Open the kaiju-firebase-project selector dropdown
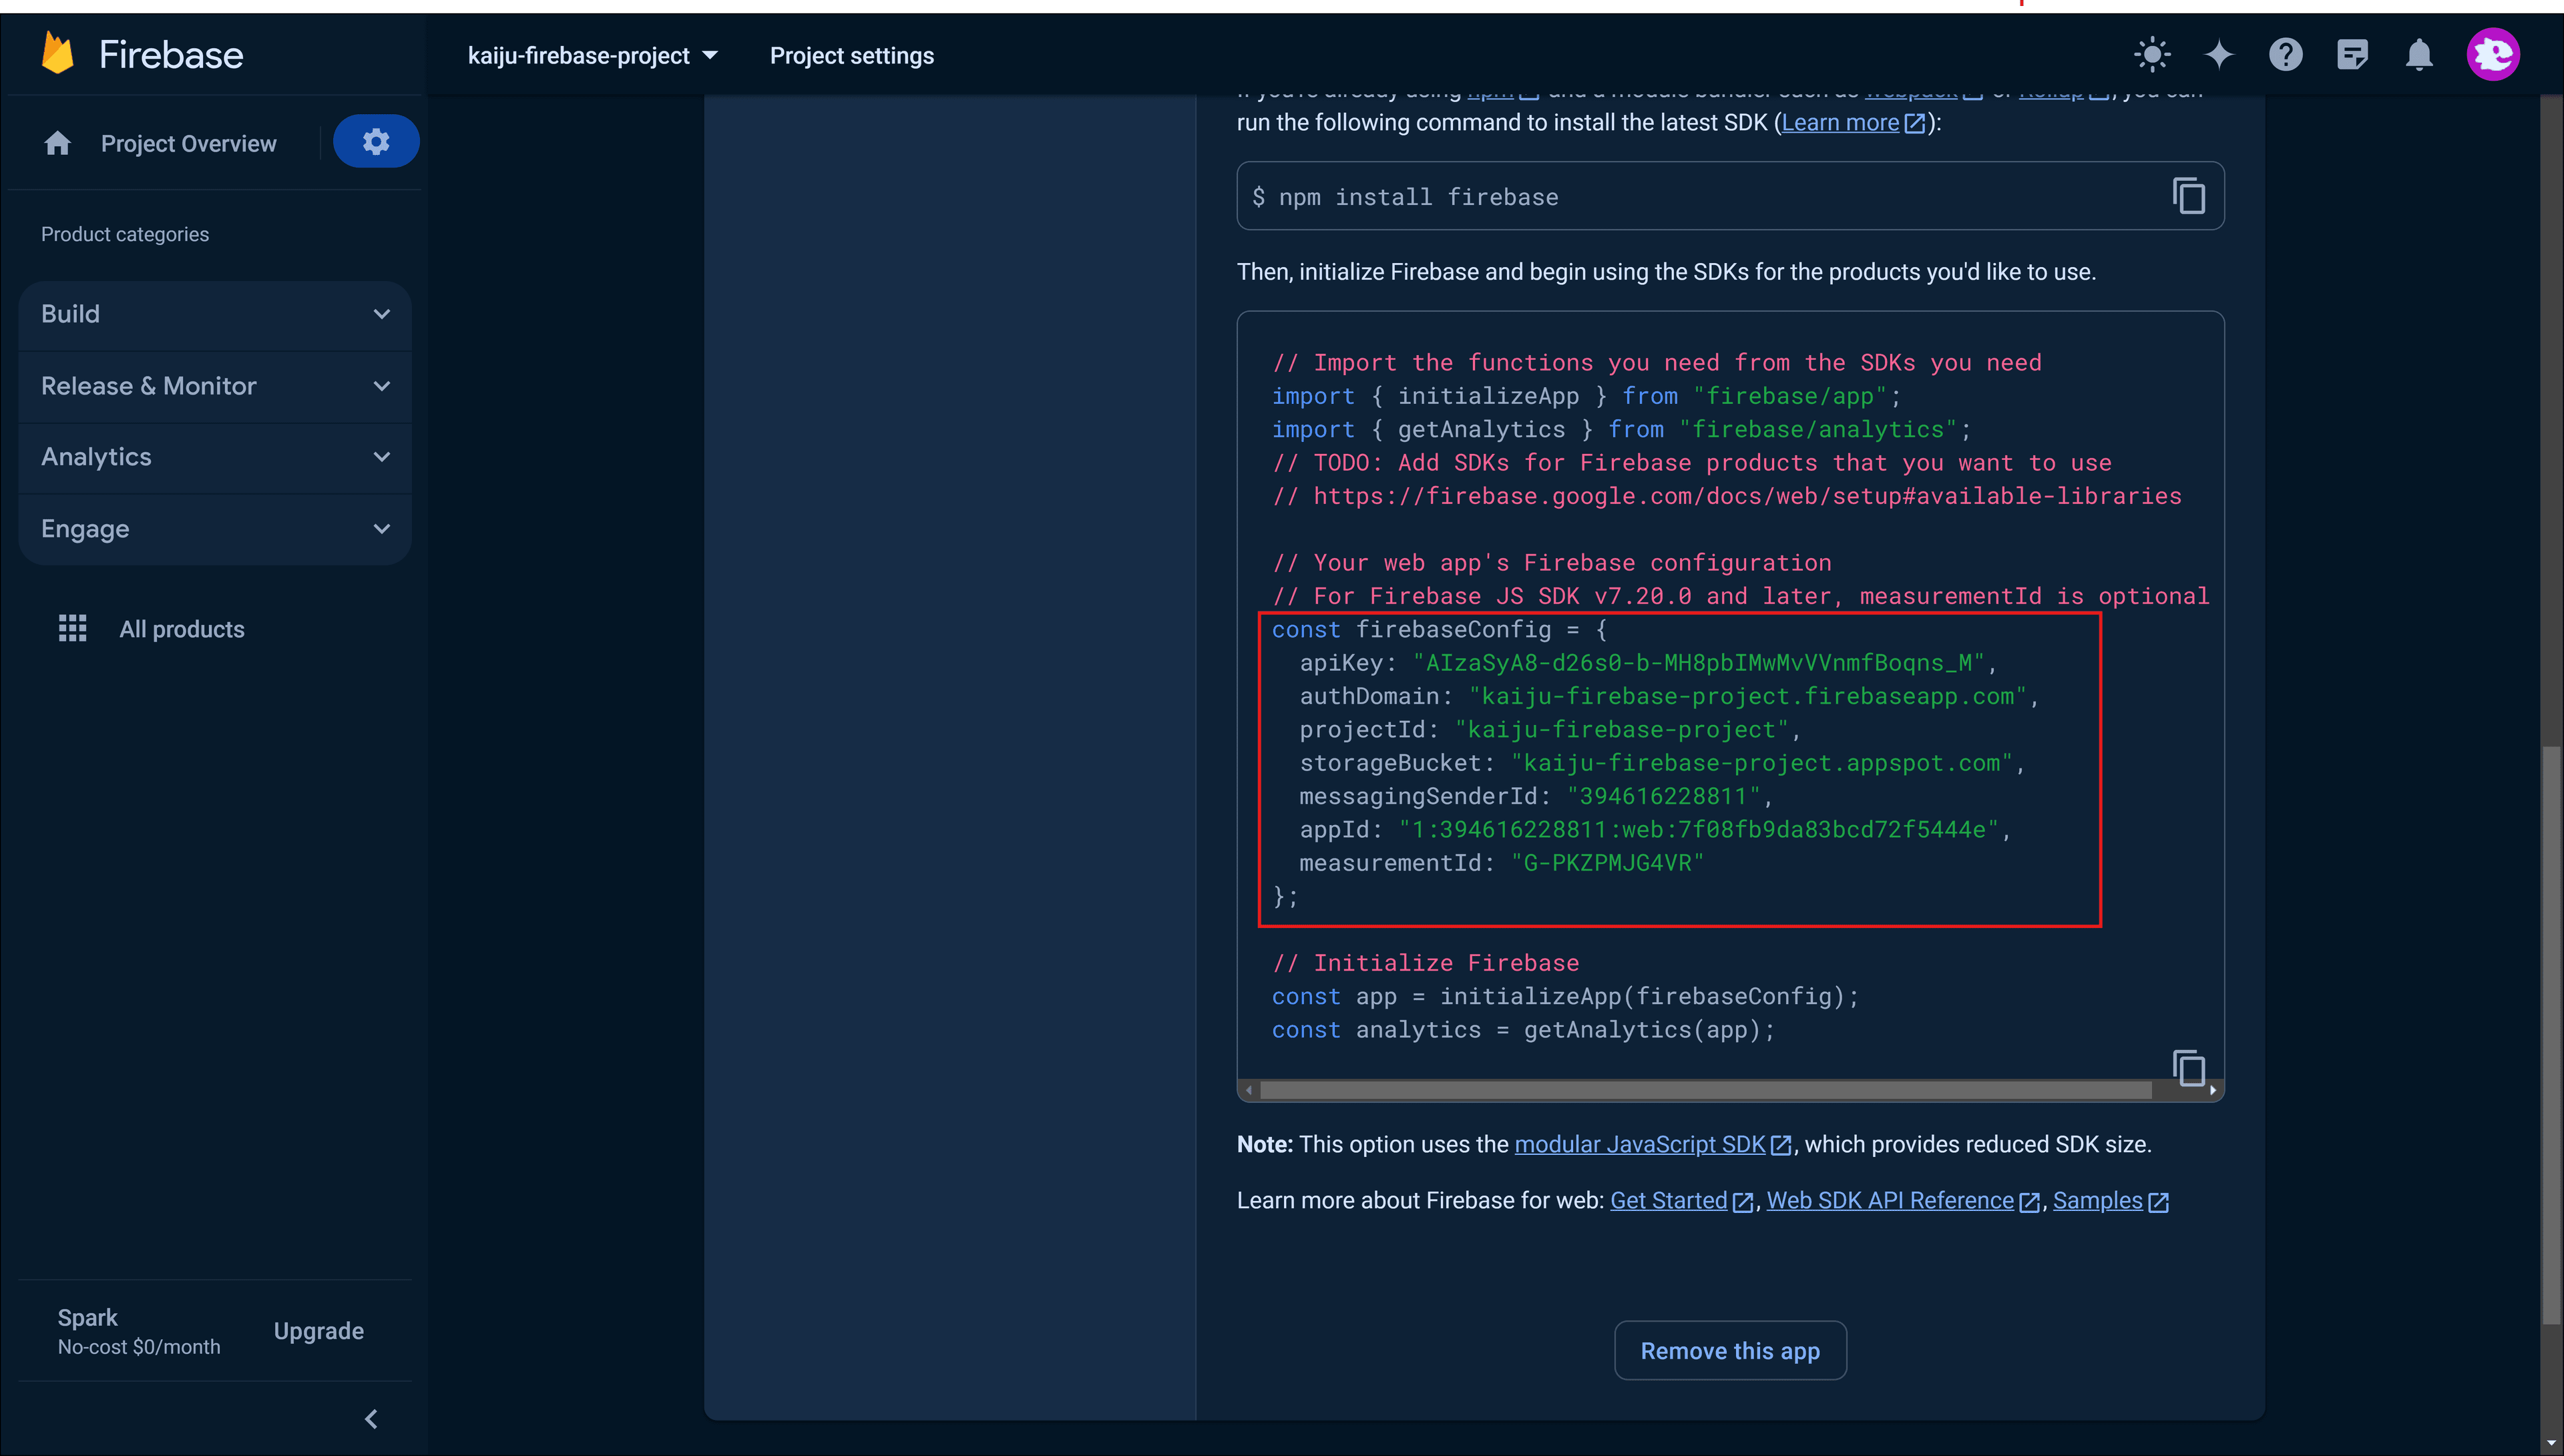The image size is (2564, 1456). coord(593,56)
